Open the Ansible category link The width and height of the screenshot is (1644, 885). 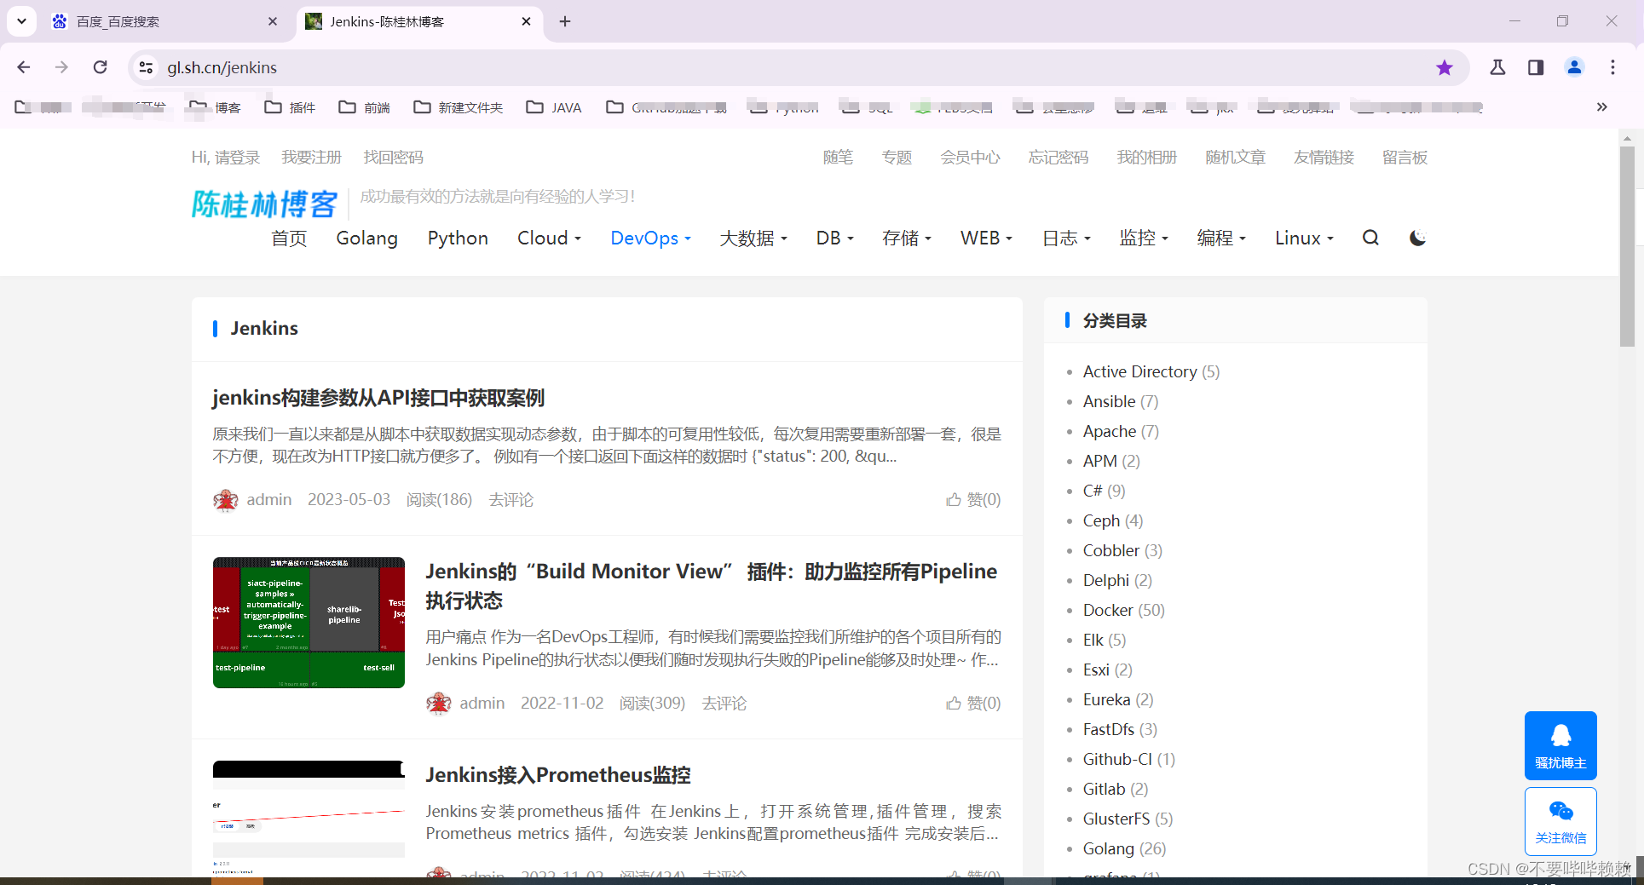[x=1120, y=401]
